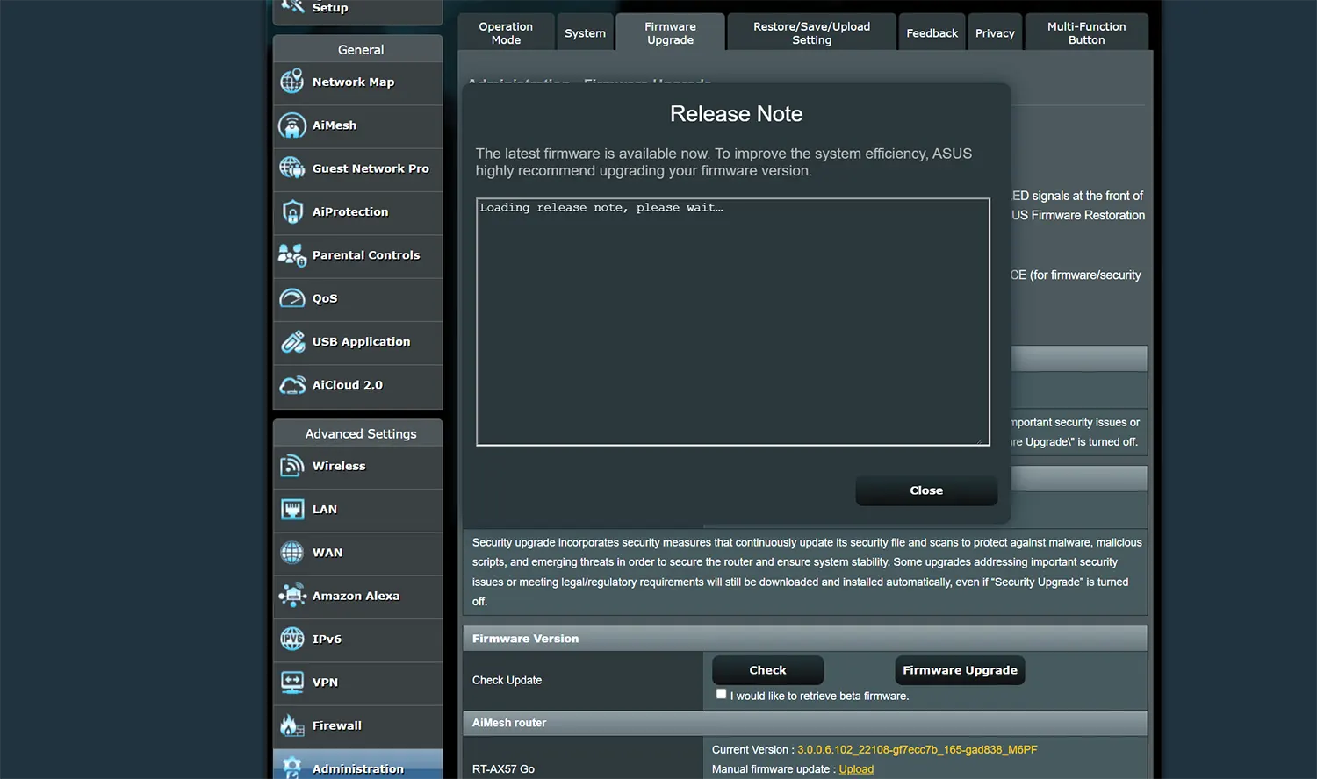The width and height of the screenshot is (1317, 779).
Task: Click the AiCloud 2.0 cloud icon
Action: (291, 385)
